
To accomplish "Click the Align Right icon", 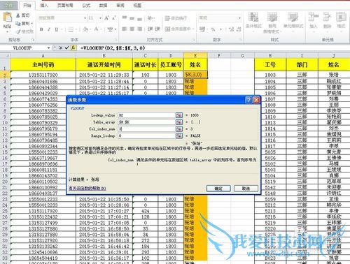I will 139,29.
